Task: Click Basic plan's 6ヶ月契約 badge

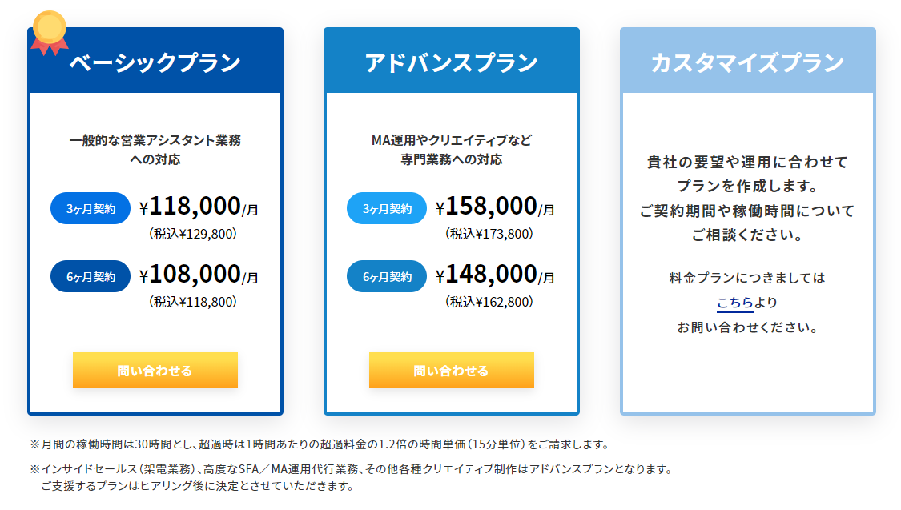Action: [x=91, y=276]
